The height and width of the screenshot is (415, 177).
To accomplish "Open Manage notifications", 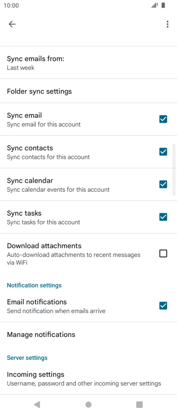I will pyautogui.click(x=88, y=334).
